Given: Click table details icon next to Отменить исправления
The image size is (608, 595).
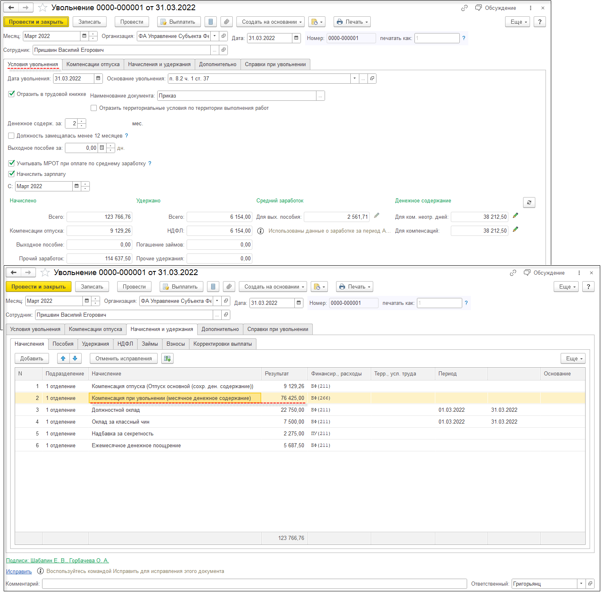Looking at the screenshot, I should click(x=167, y=358).
